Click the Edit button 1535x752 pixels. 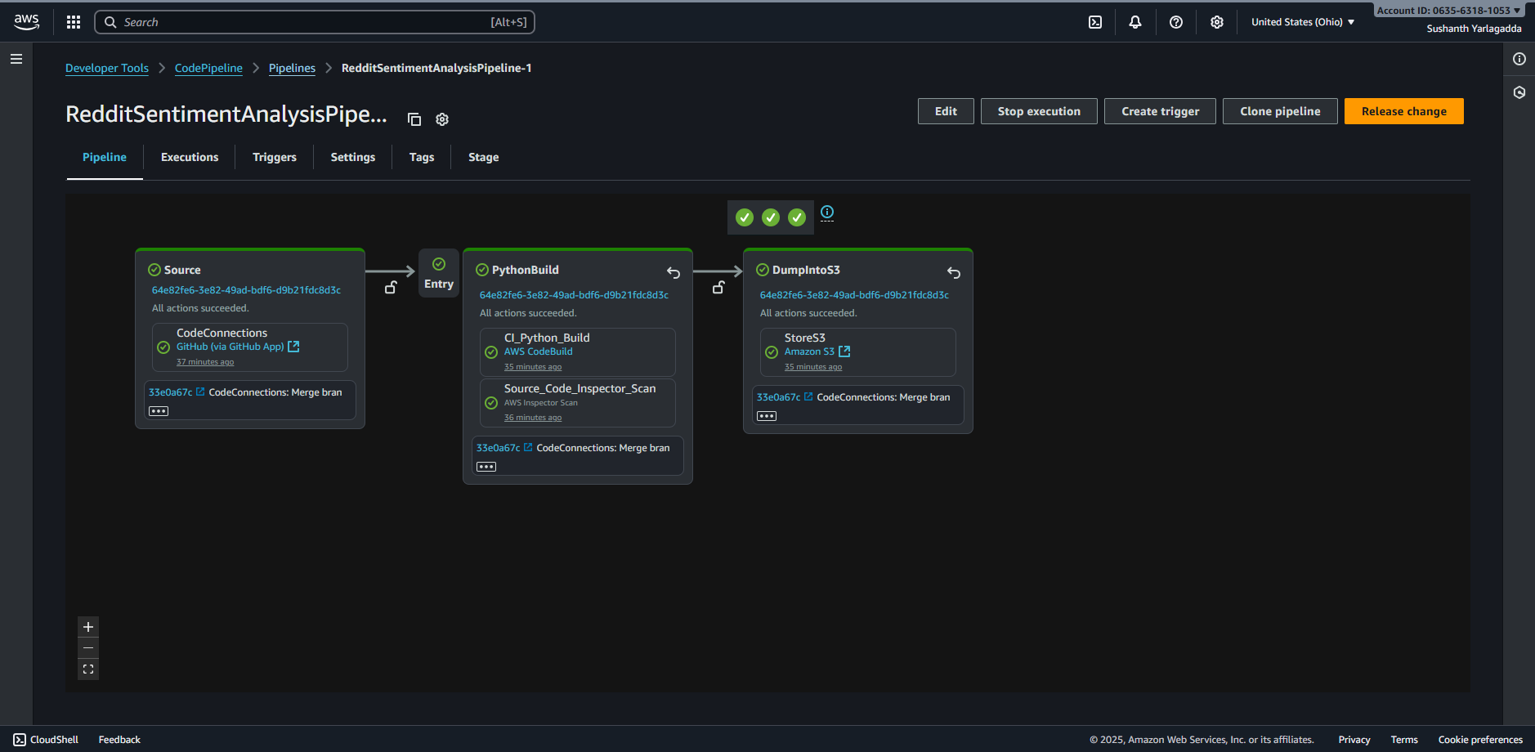click(x=946, y=111)
